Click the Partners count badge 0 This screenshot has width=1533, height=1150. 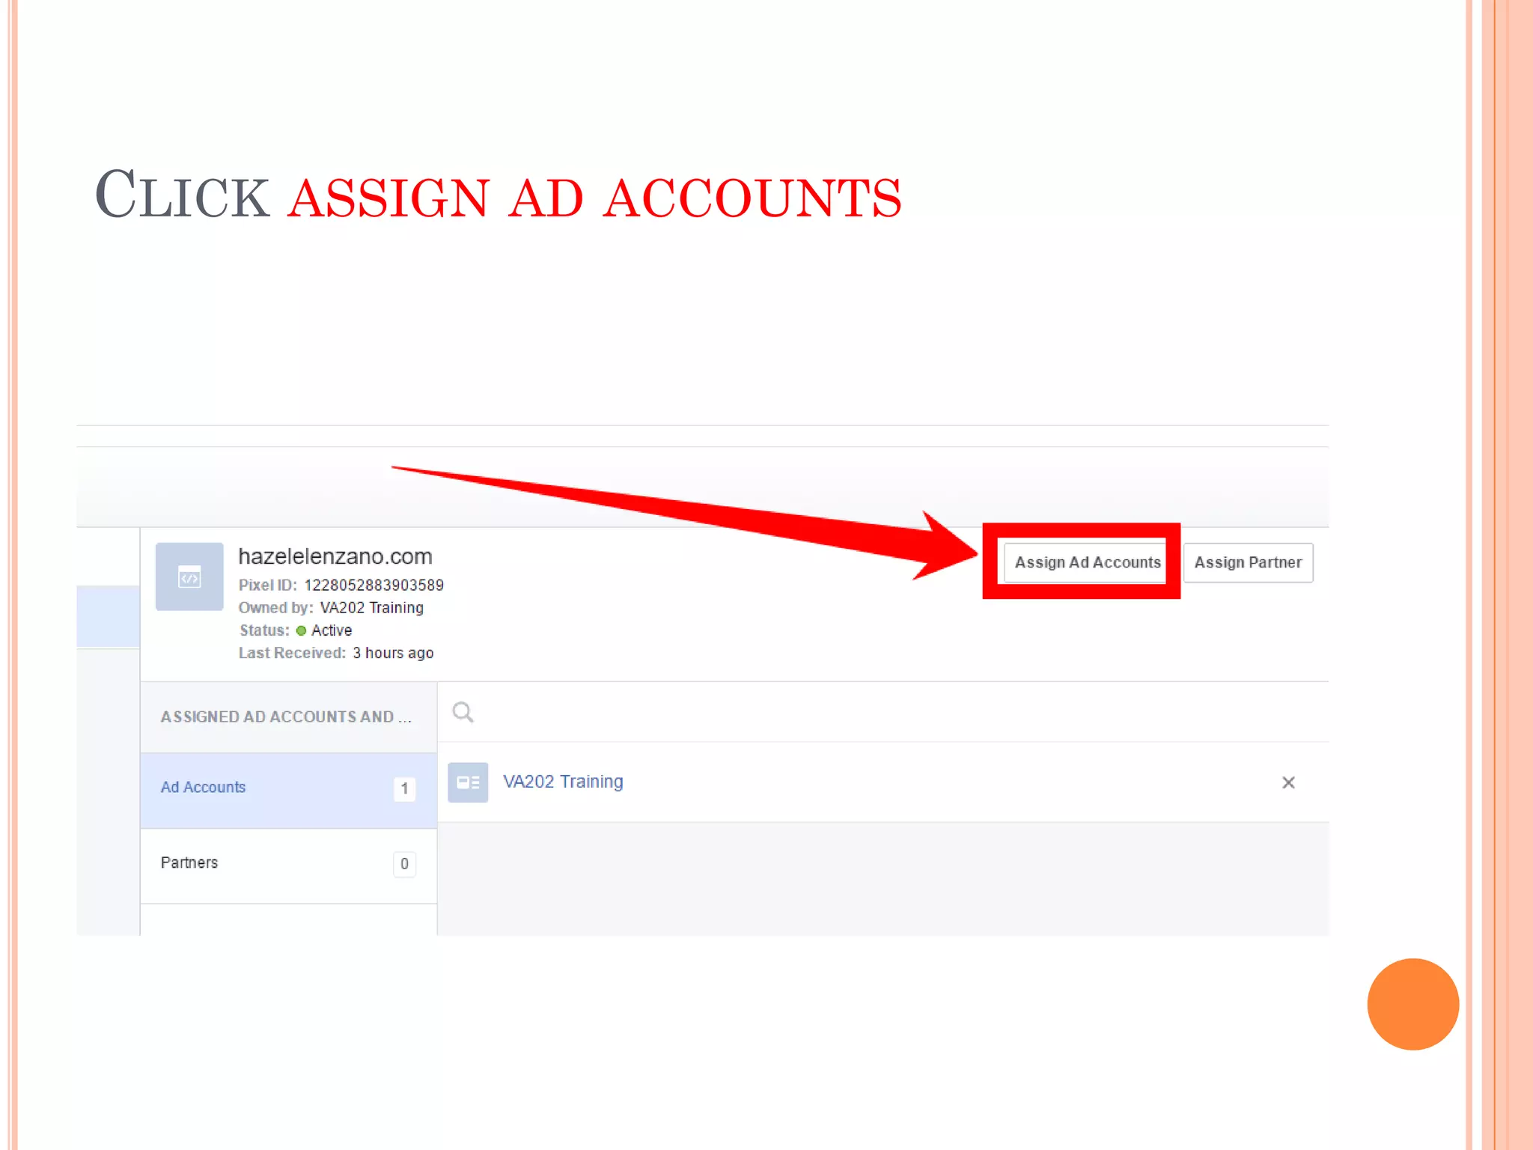point(404,864)
